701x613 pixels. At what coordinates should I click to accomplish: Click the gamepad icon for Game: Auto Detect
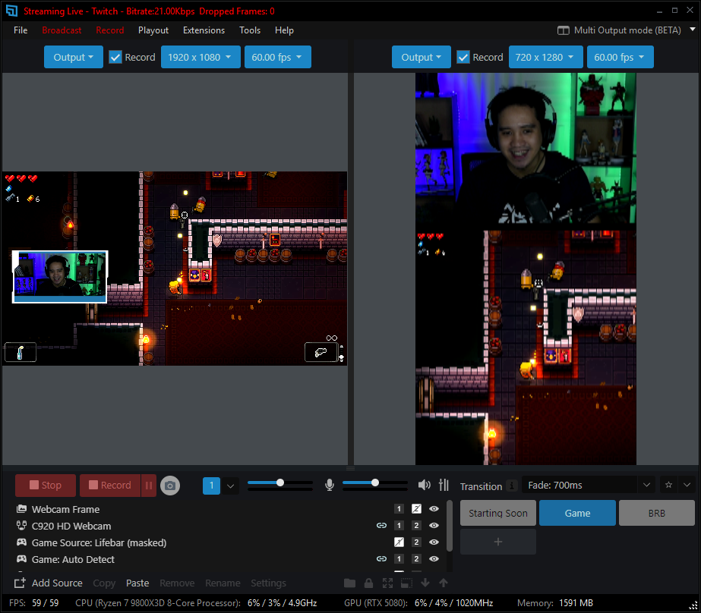point(21,559)
